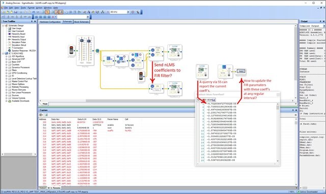Expand the Mixers/Splitters folder
Image resolution: width=326 pixels, height=194 pixels.
click(x=7, y=84)
